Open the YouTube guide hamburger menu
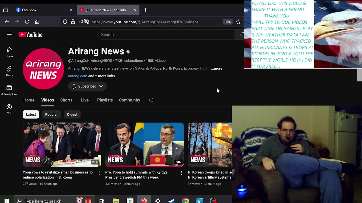Viewport: 362px width, 203px height. (x=9, y=34)
